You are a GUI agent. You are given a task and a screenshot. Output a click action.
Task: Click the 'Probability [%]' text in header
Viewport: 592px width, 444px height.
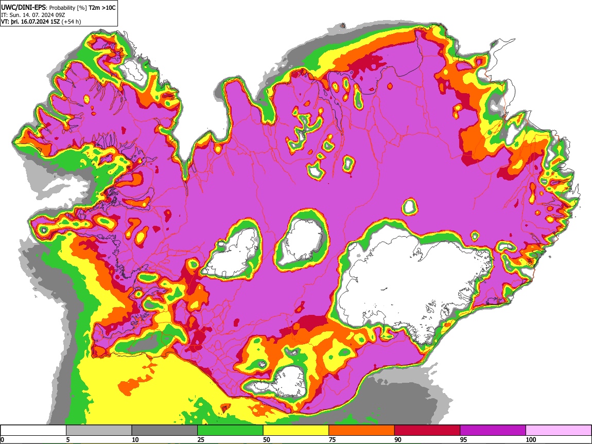point(68,8)
